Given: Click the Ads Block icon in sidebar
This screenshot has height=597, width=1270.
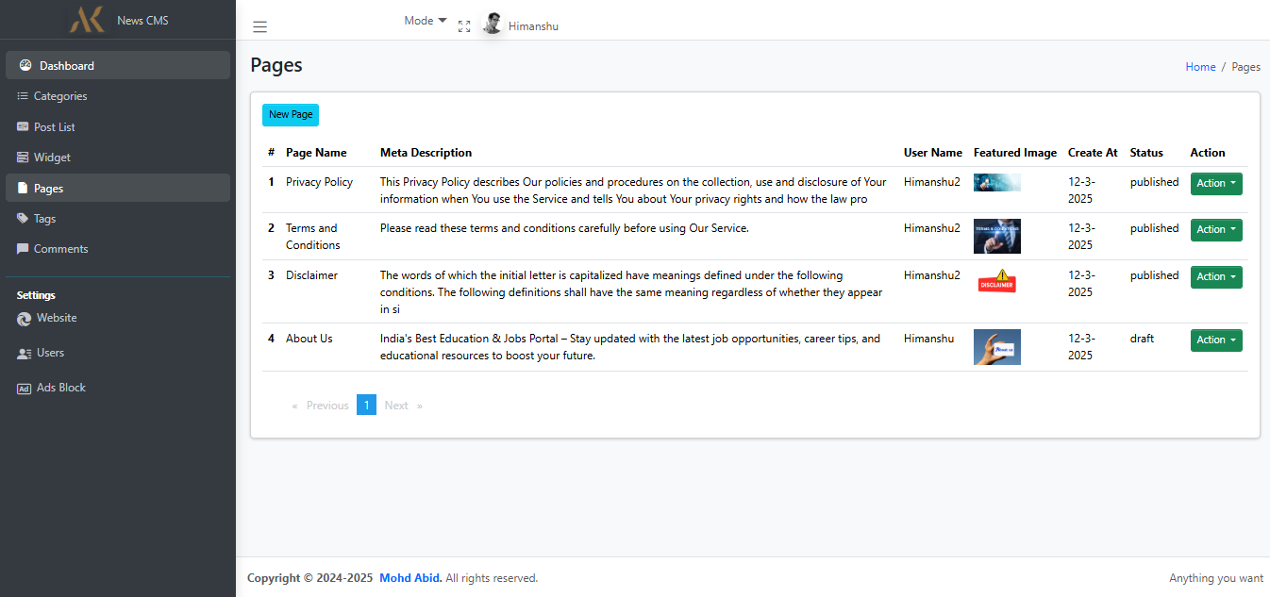Looking at the screenshot, I should (24, 389).
